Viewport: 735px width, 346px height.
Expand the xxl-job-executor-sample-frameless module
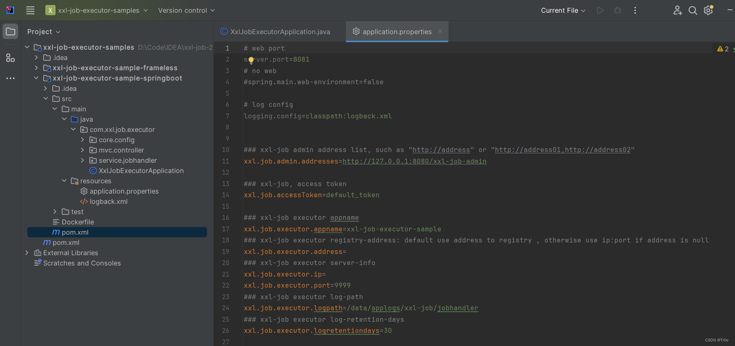click(36, 68)
